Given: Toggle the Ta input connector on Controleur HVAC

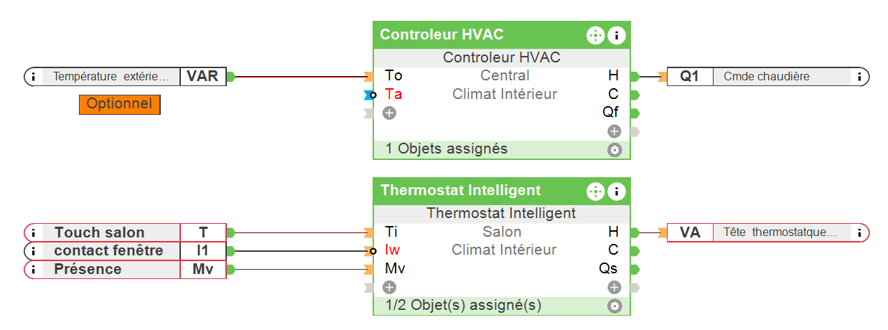Looking at the screenshot, I should click(x=371, y=95).
